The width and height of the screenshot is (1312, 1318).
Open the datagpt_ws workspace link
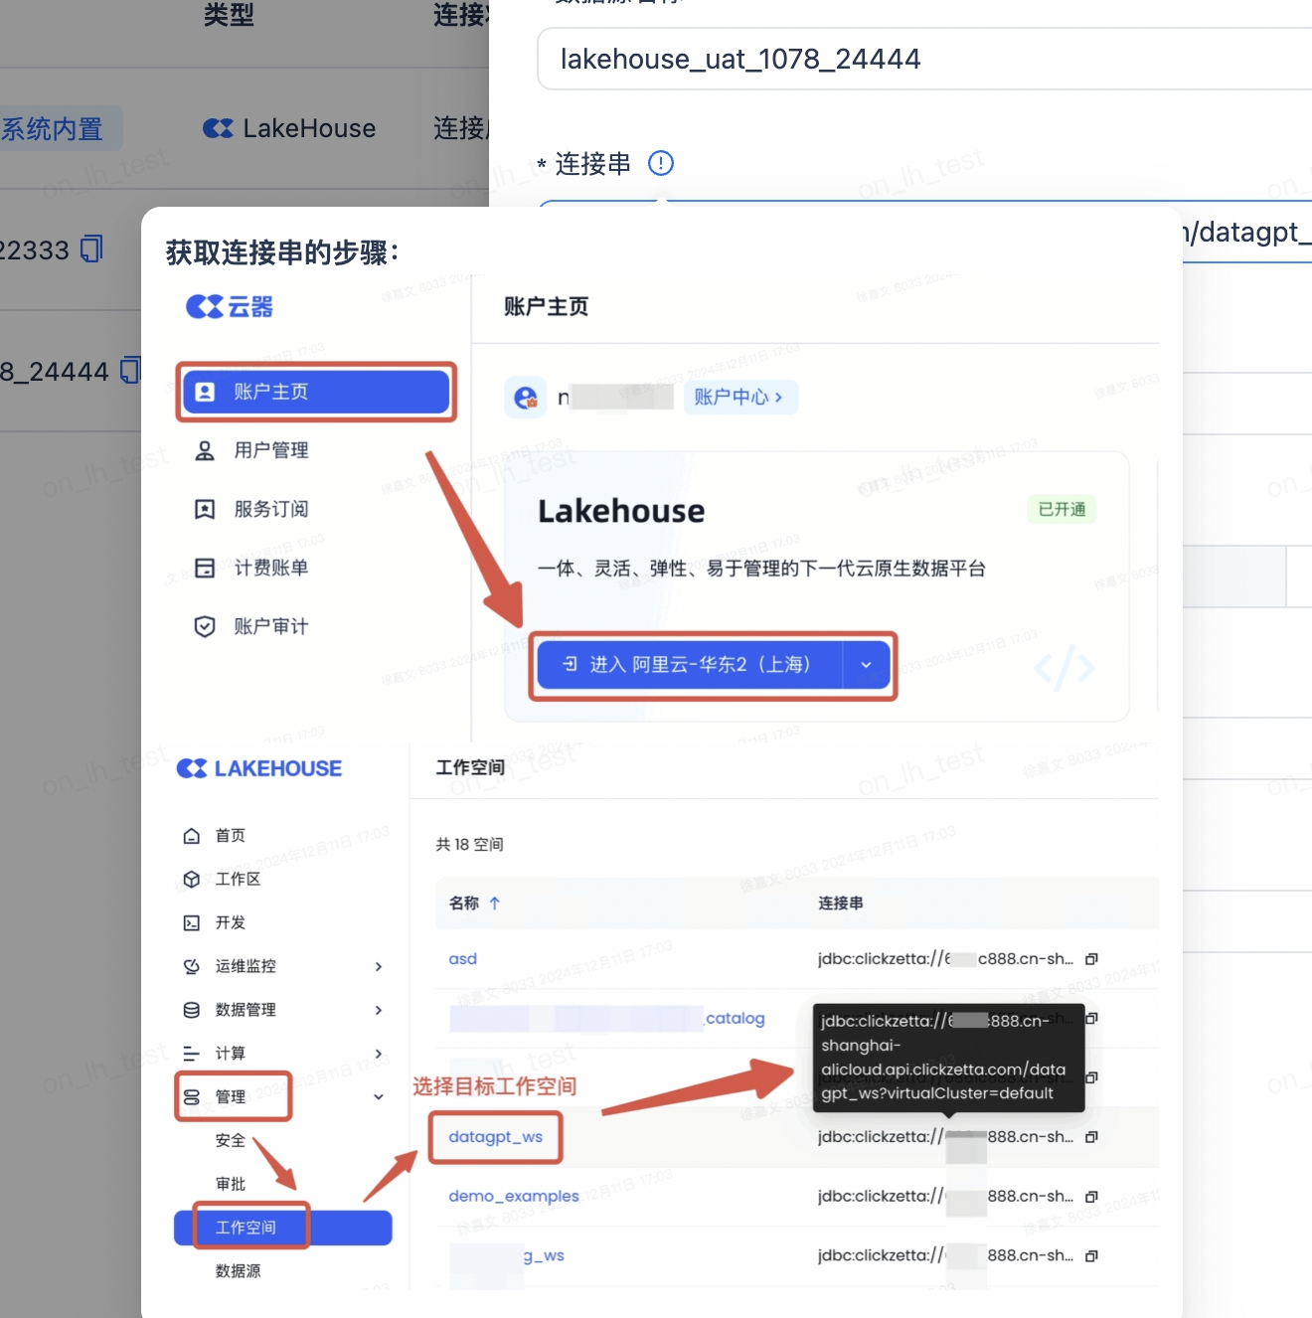tap(495, 1137)
